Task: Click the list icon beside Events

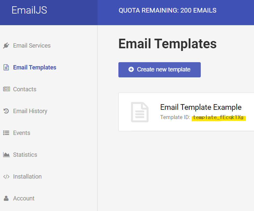Action: click(6, 133)
